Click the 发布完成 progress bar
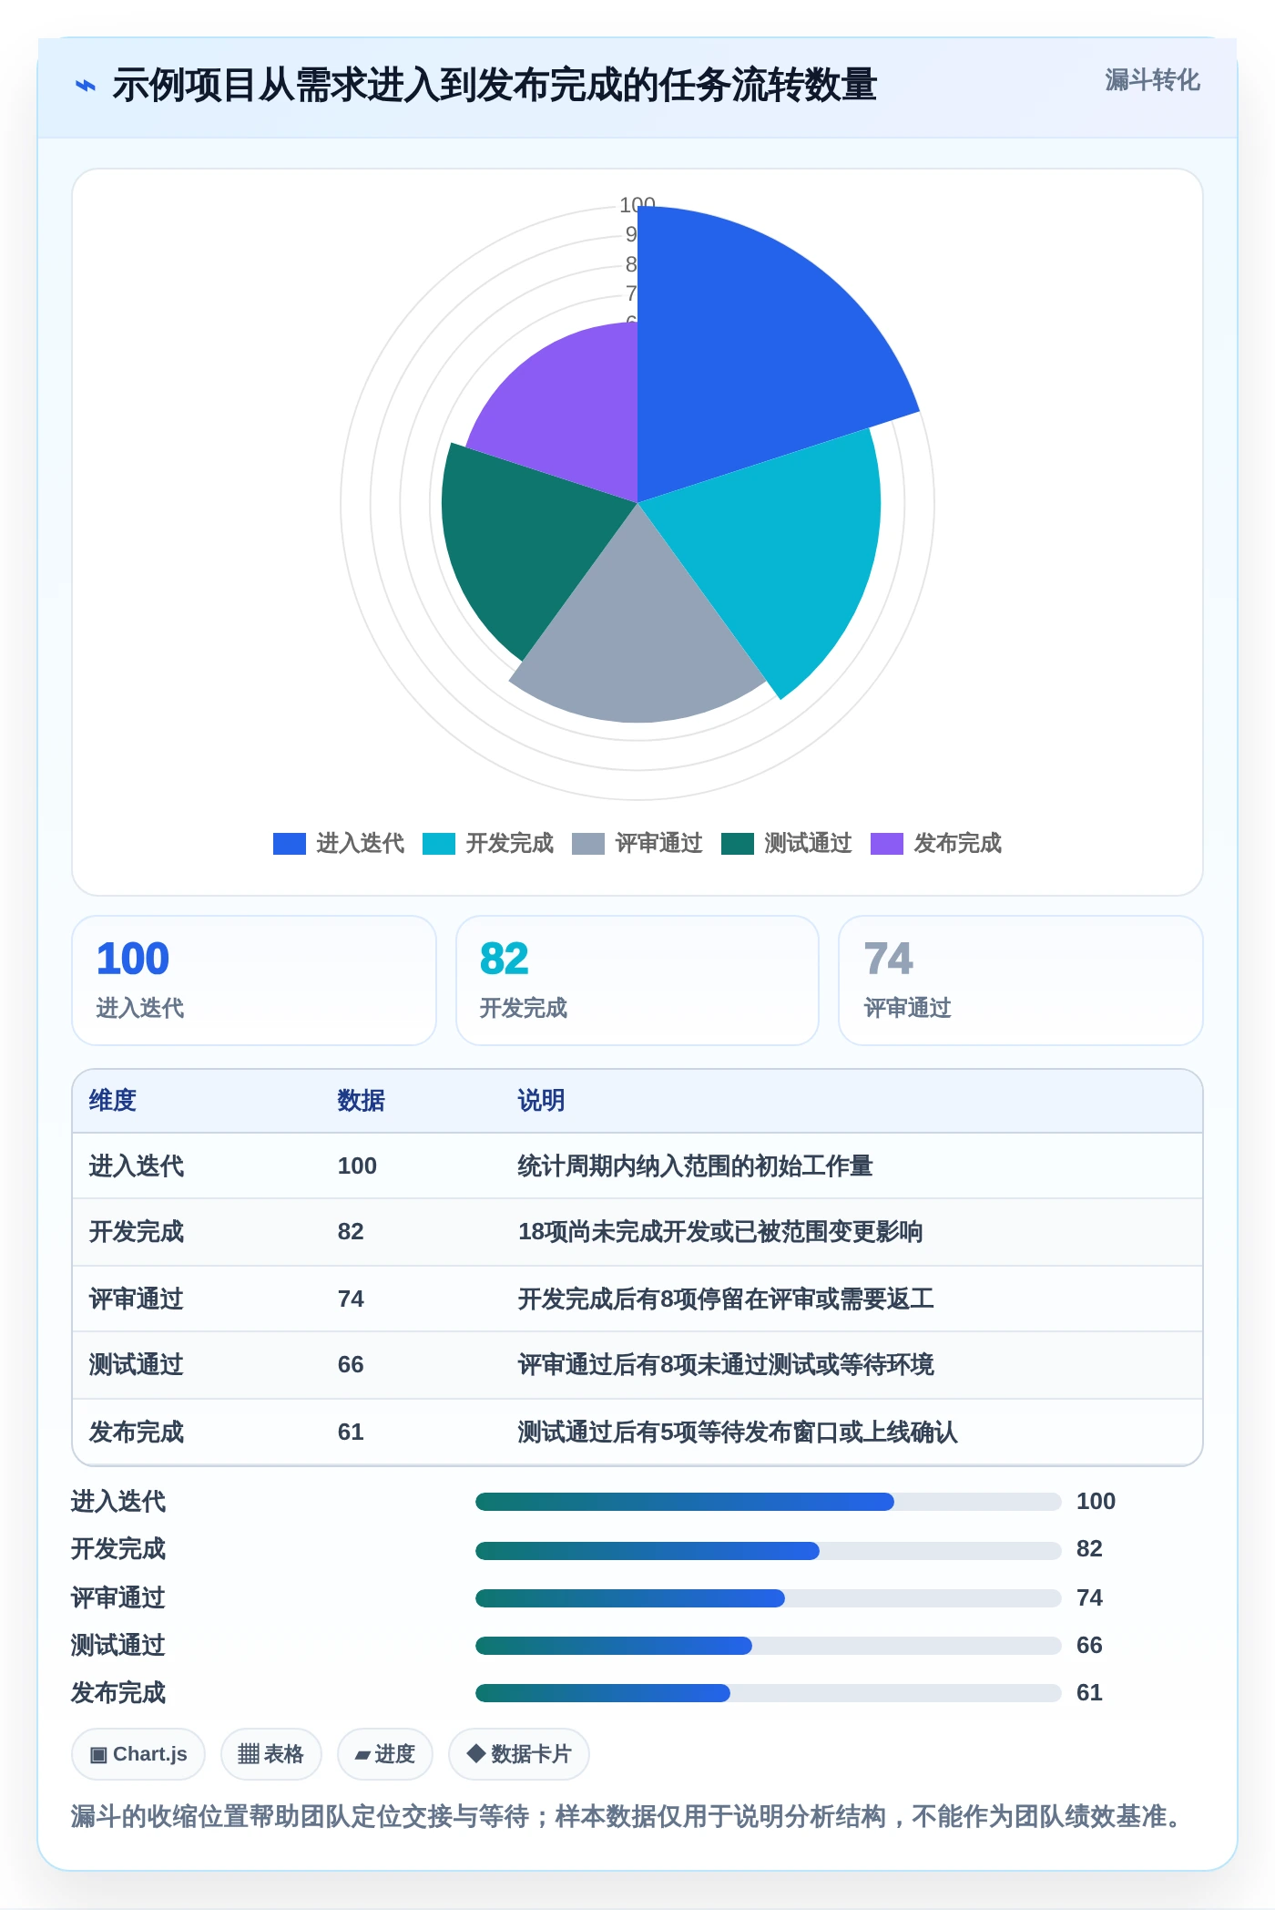Viewport: 1275px width, 1910px height. tap(769, 1693)
